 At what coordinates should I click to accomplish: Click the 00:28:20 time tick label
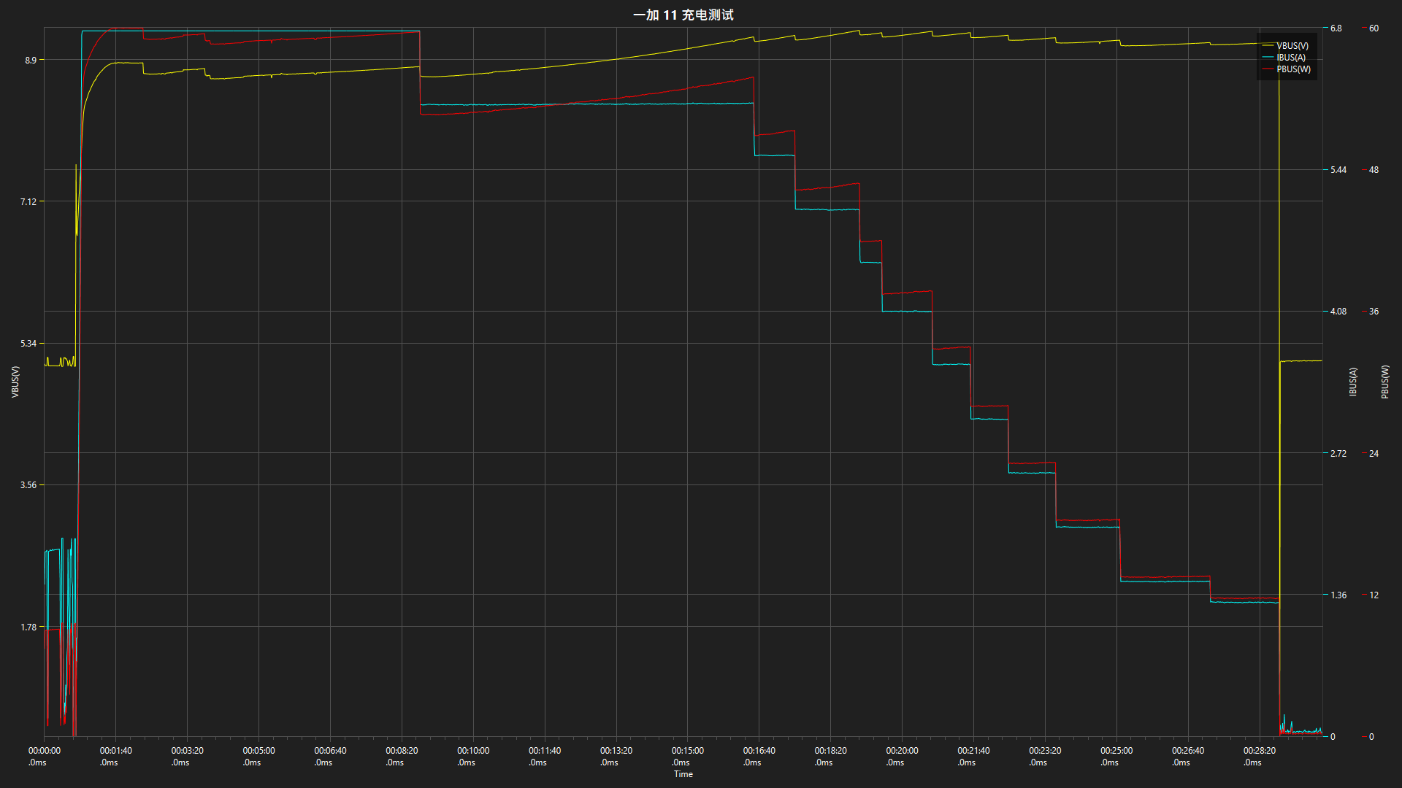point(1260,756)
